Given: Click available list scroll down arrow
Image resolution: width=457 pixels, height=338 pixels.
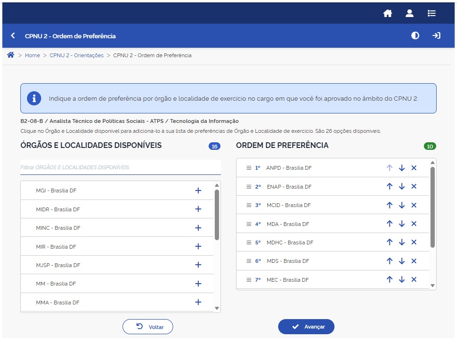Looking at the screenshot, I should (217, 308).
